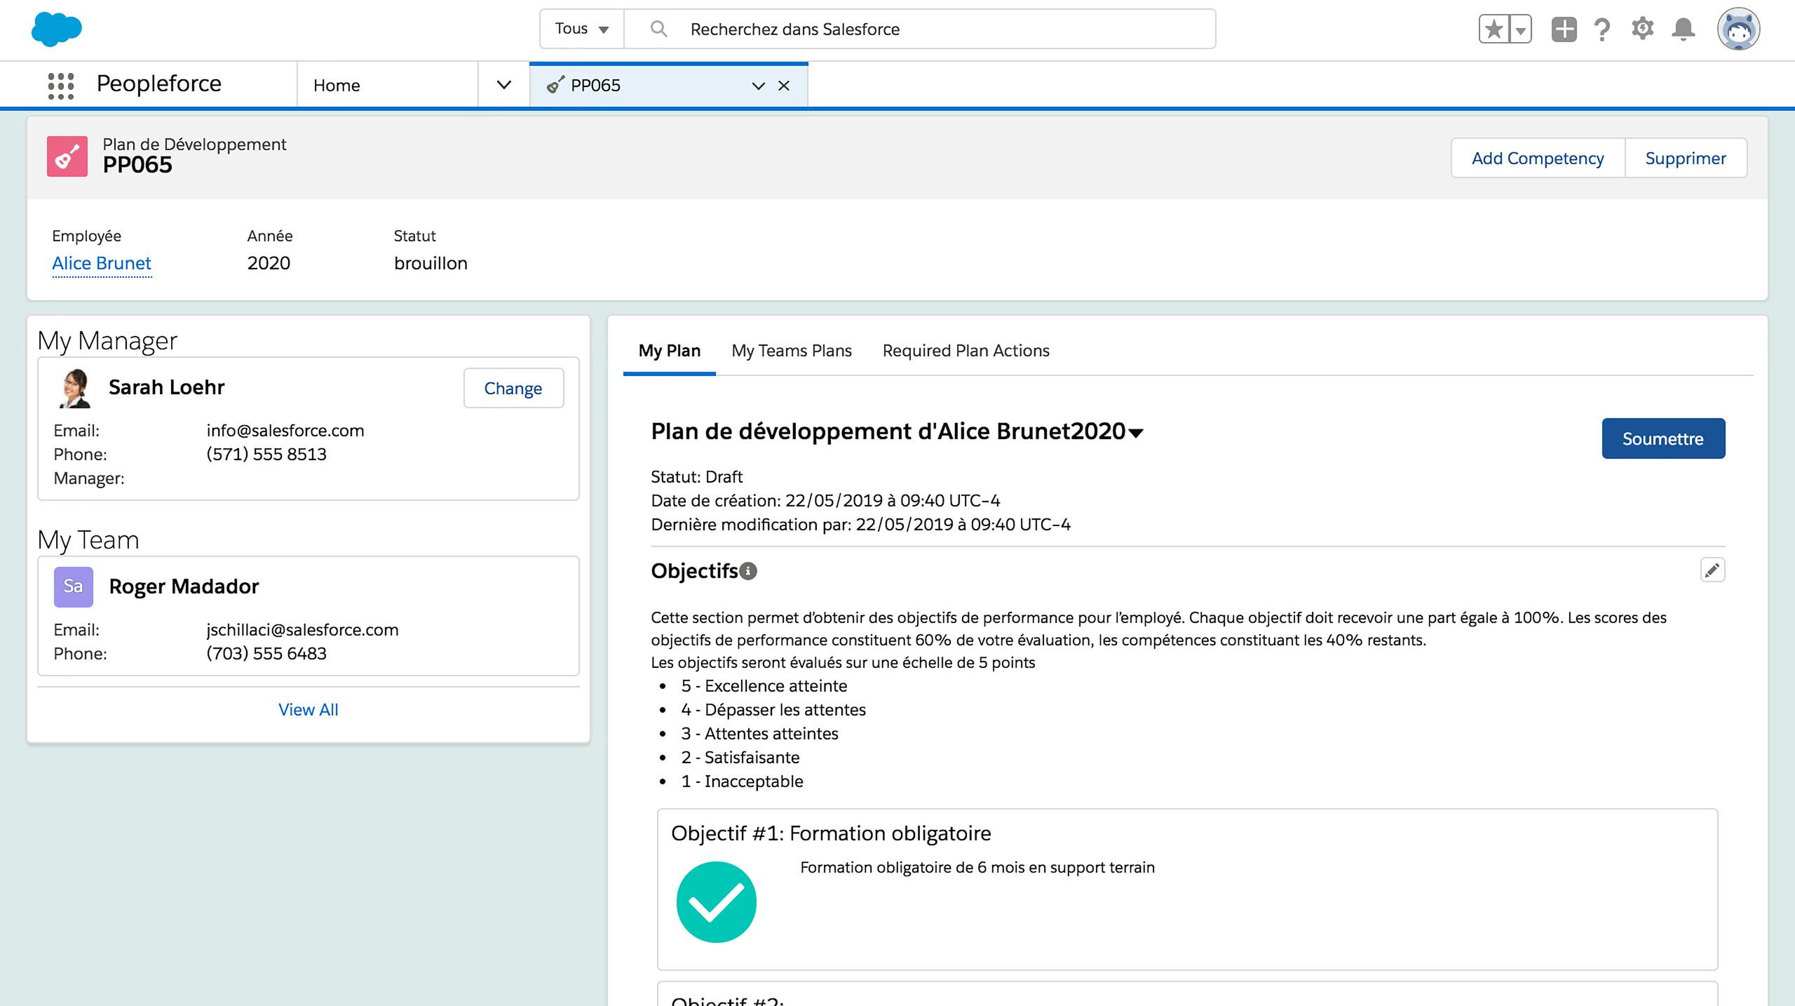
Task: Click the 3 - Attentes atteintes item
Action: [x=759, y=734]
